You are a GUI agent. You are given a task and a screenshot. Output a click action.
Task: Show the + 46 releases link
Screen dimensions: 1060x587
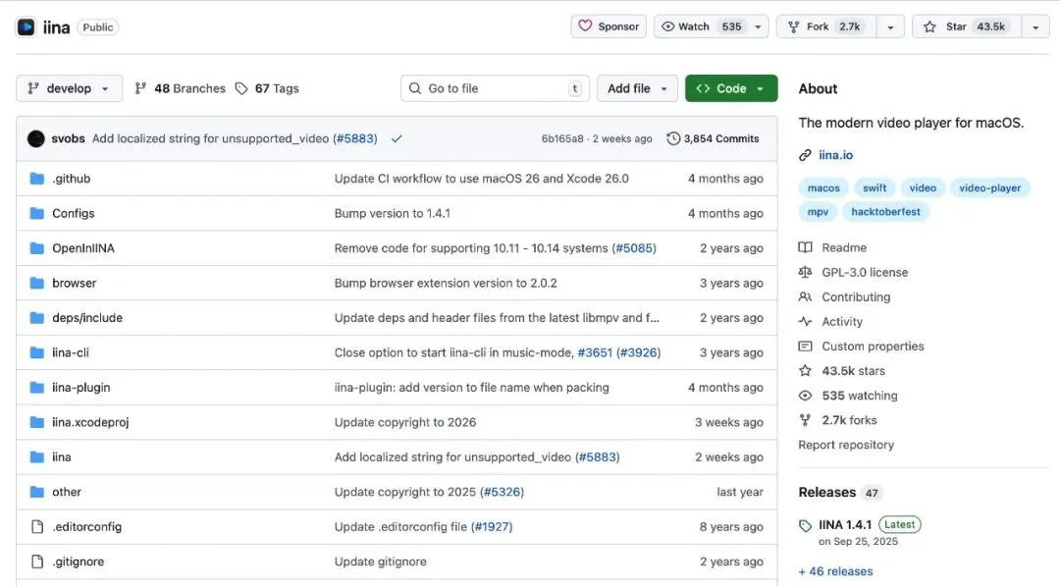click(835, 571)
